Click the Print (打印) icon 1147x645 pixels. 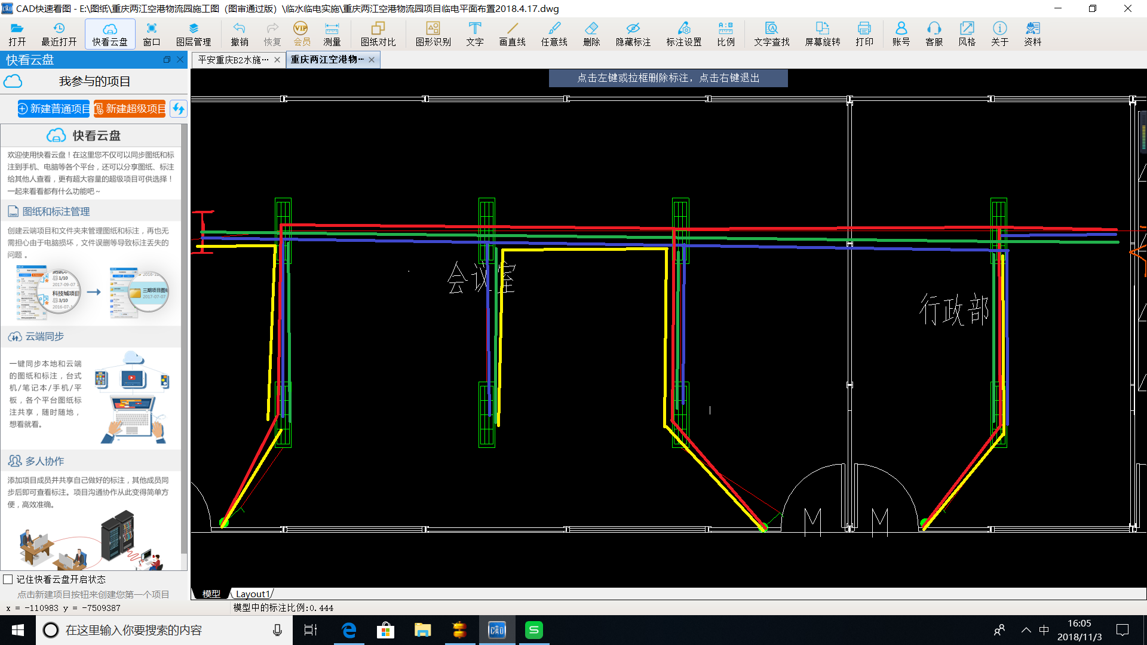tap(864, 34)
